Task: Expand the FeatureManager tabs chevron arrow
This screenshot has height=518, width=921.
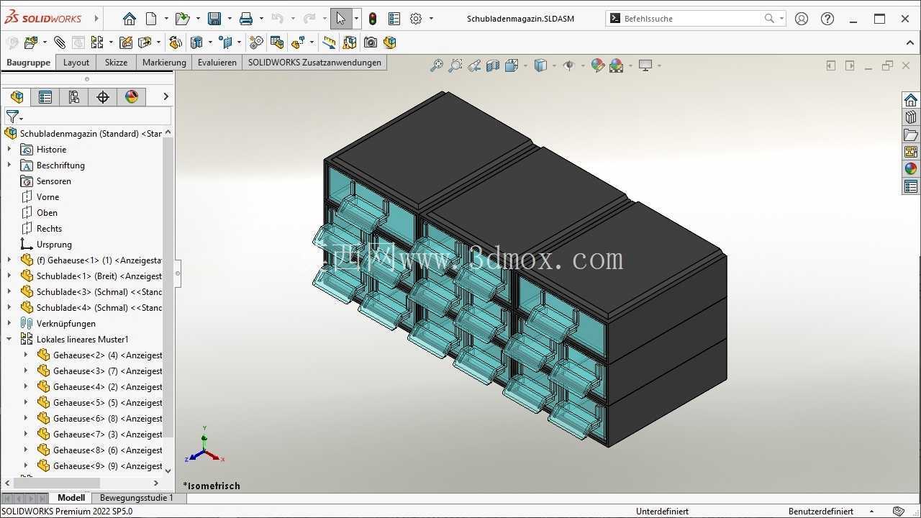Action: pos(165,96)
